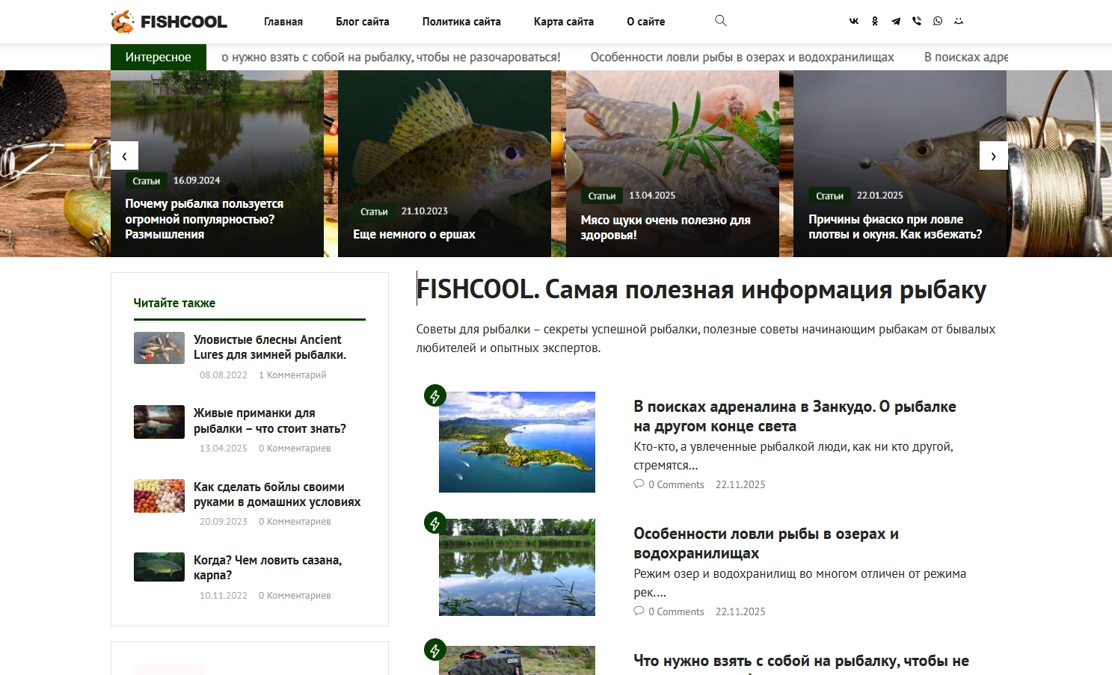This screenshot has height=675, width=1112.
Task: Click island aerial photo thumbnail
Action: 517,442
